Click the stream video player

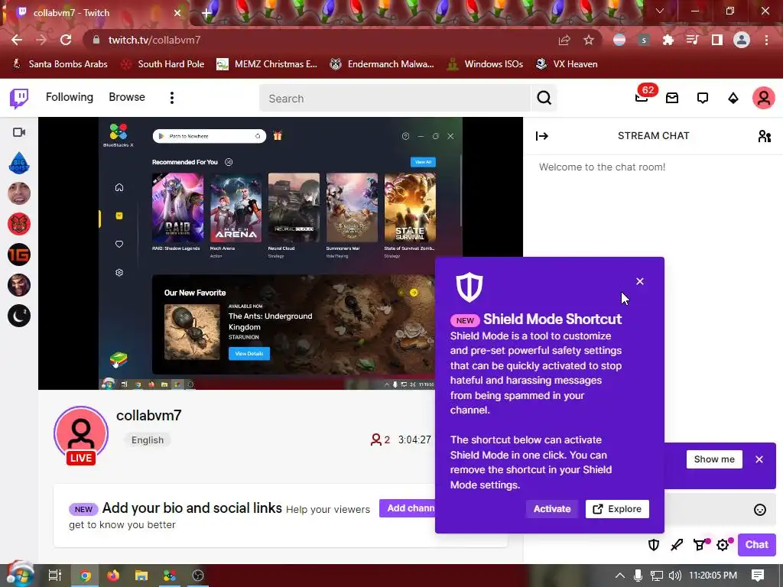[x=281, y=253]
